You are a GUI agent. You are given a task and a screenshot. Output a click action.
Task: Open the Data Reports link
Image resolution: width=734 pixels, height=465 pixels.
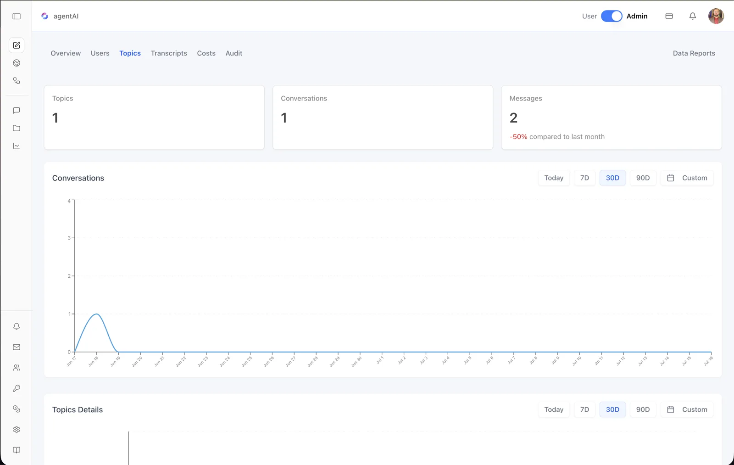click(x=694, y=53)
